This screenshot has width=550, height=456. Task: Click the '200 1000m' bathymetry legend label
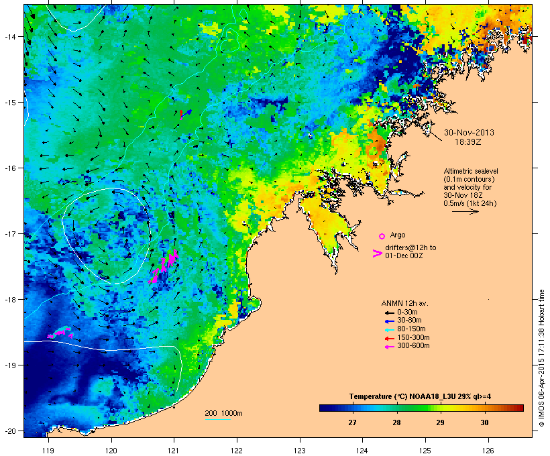(x=223, y=413)
